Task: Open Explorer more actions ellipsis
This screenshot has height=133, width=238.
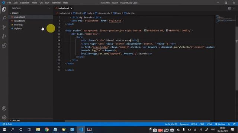Action: (x=49, y=8)
